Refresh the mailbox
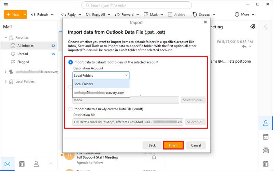The height and width of the screenshot is (171, 273). [x=40, y=14]
